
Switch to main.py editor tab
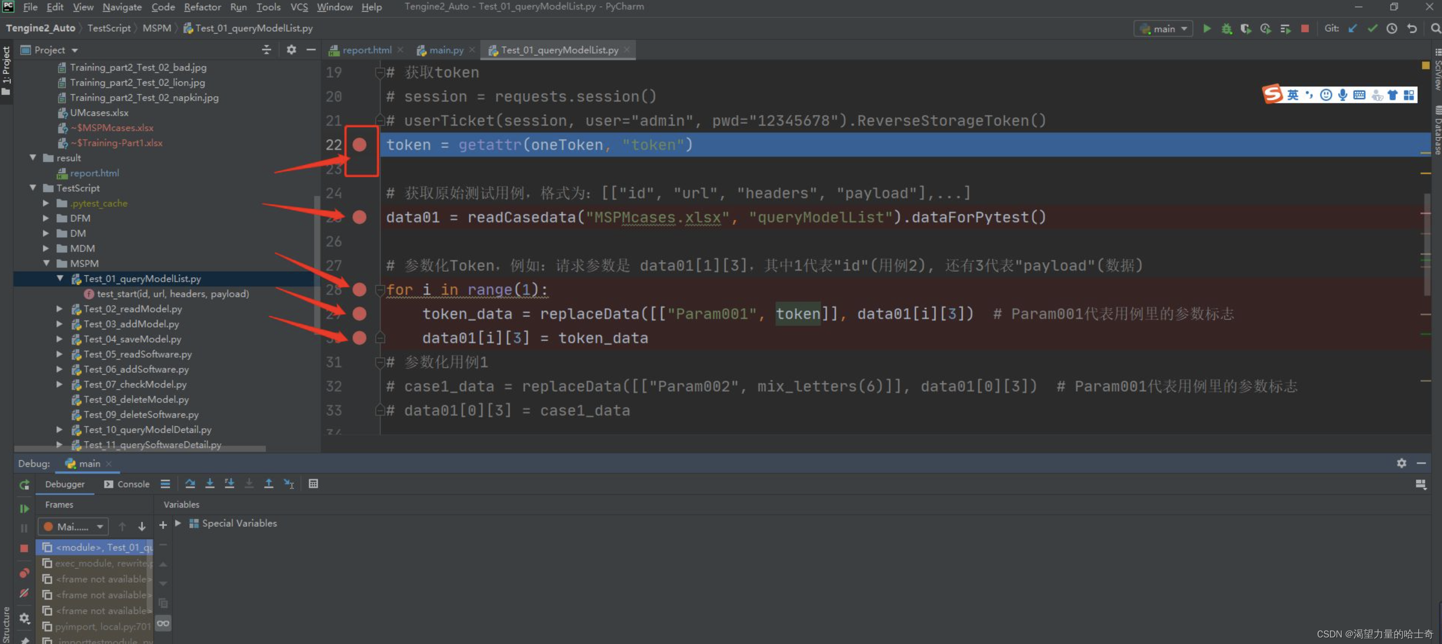[446, 50]
